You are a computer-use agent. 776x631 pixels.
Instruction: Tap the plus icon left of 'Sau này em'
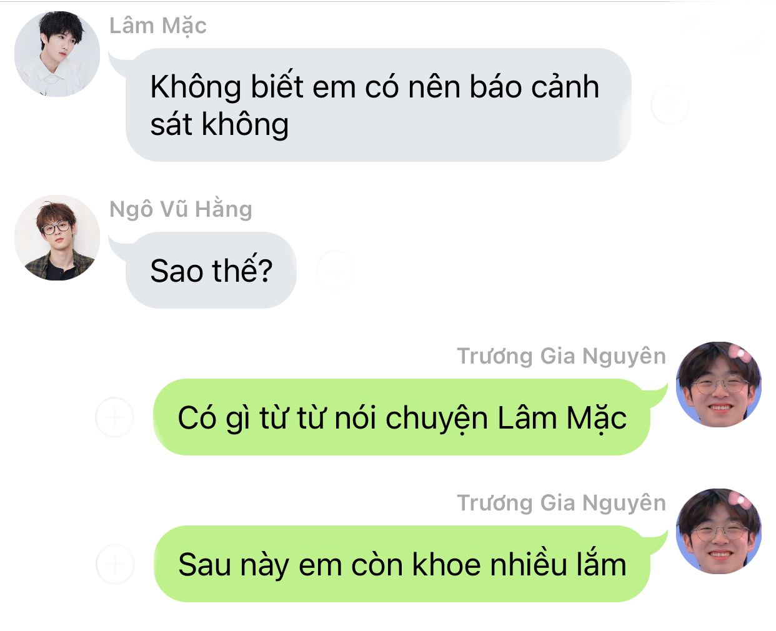tap(115, 564)
